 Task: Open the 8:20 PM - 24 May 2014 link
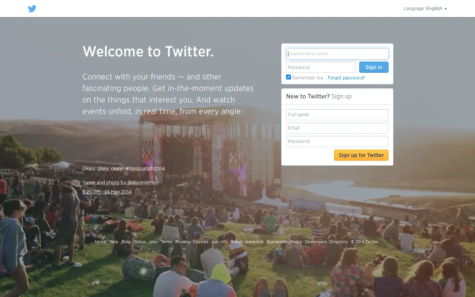click(107, 192)
